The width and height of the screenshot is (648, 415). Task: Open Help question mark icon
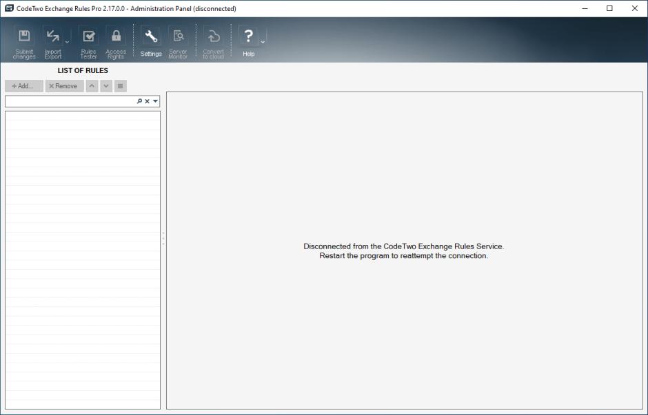point(249,36)
